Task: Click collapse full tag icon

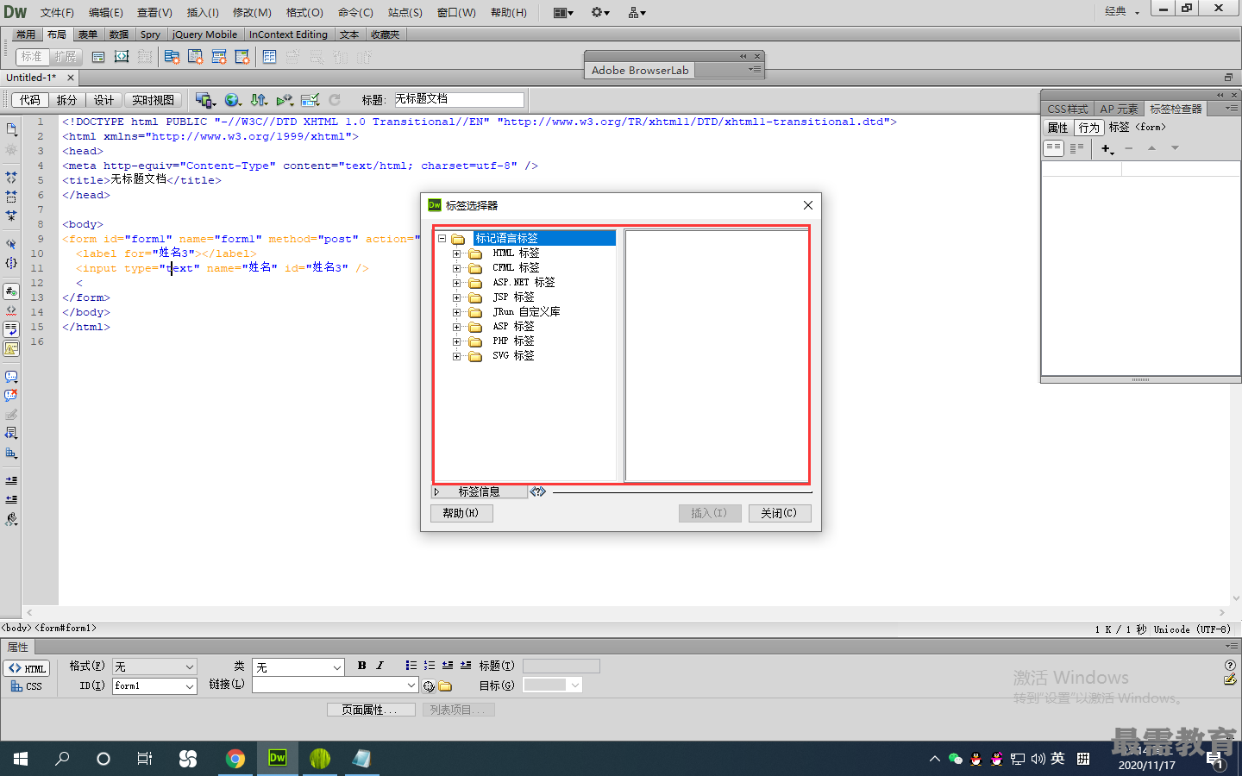Action: coord(11,177)
